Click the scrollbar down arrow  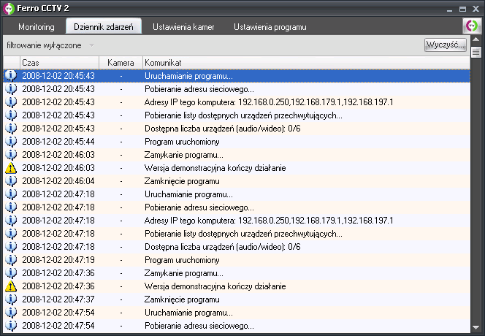point(476,327)
